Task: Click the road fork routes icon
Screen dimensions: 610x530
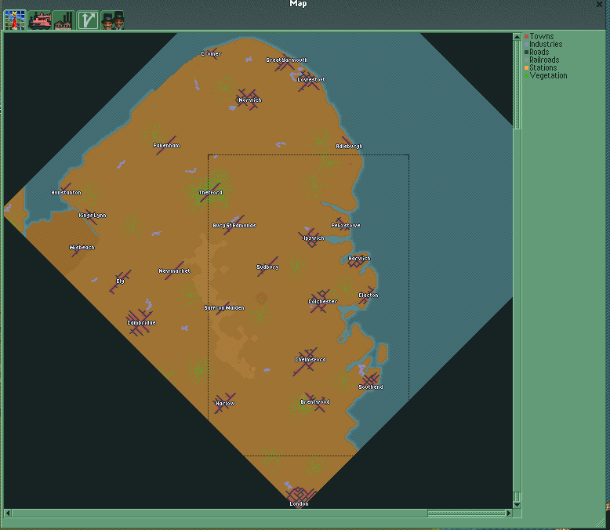Action: [x=88, y=20]
